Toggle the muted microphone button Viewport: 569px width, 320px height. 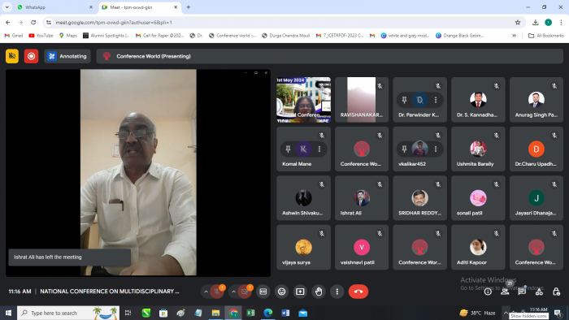coord(217,292)
